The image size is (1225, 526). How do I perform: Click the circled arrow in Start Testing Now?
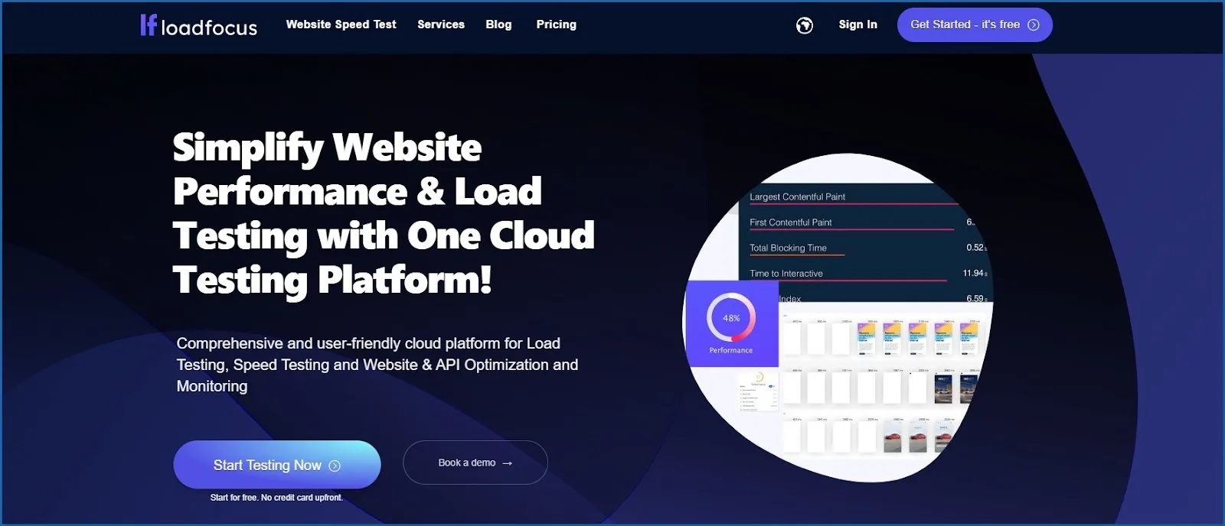(335, 466)
